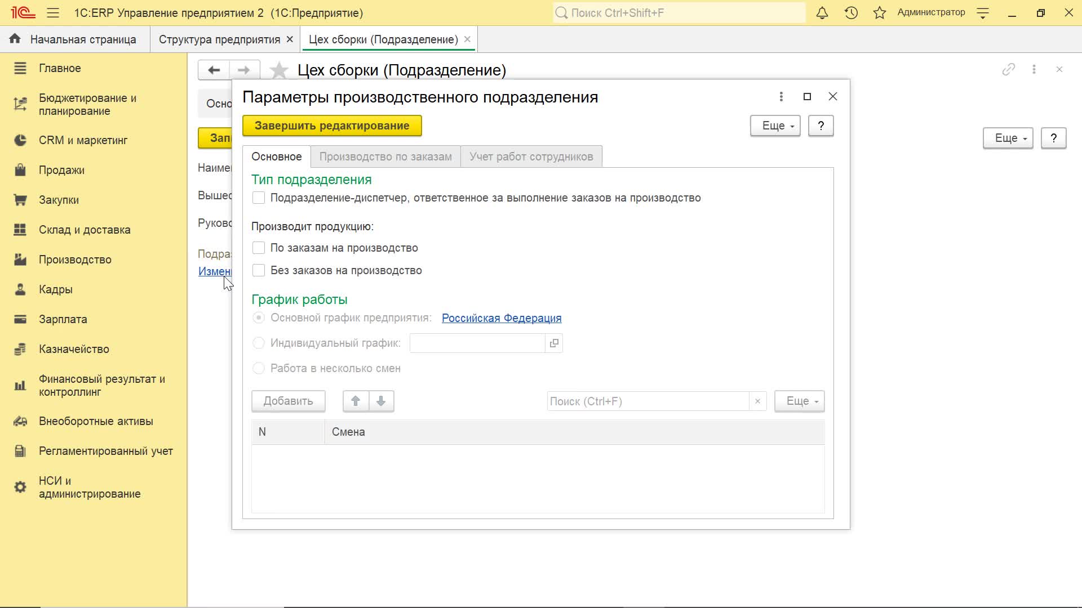Go to Начальная страница tab
The height and width of the screenshot is (608, 1082).
pos(83,39)
